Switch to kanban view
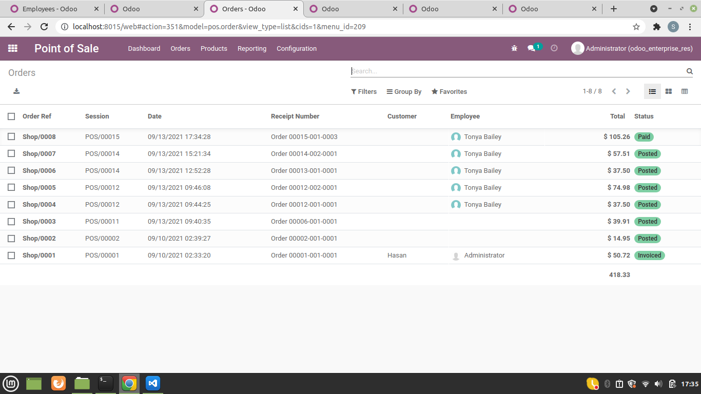Viewport: 701px width, 394px height. 668,91
